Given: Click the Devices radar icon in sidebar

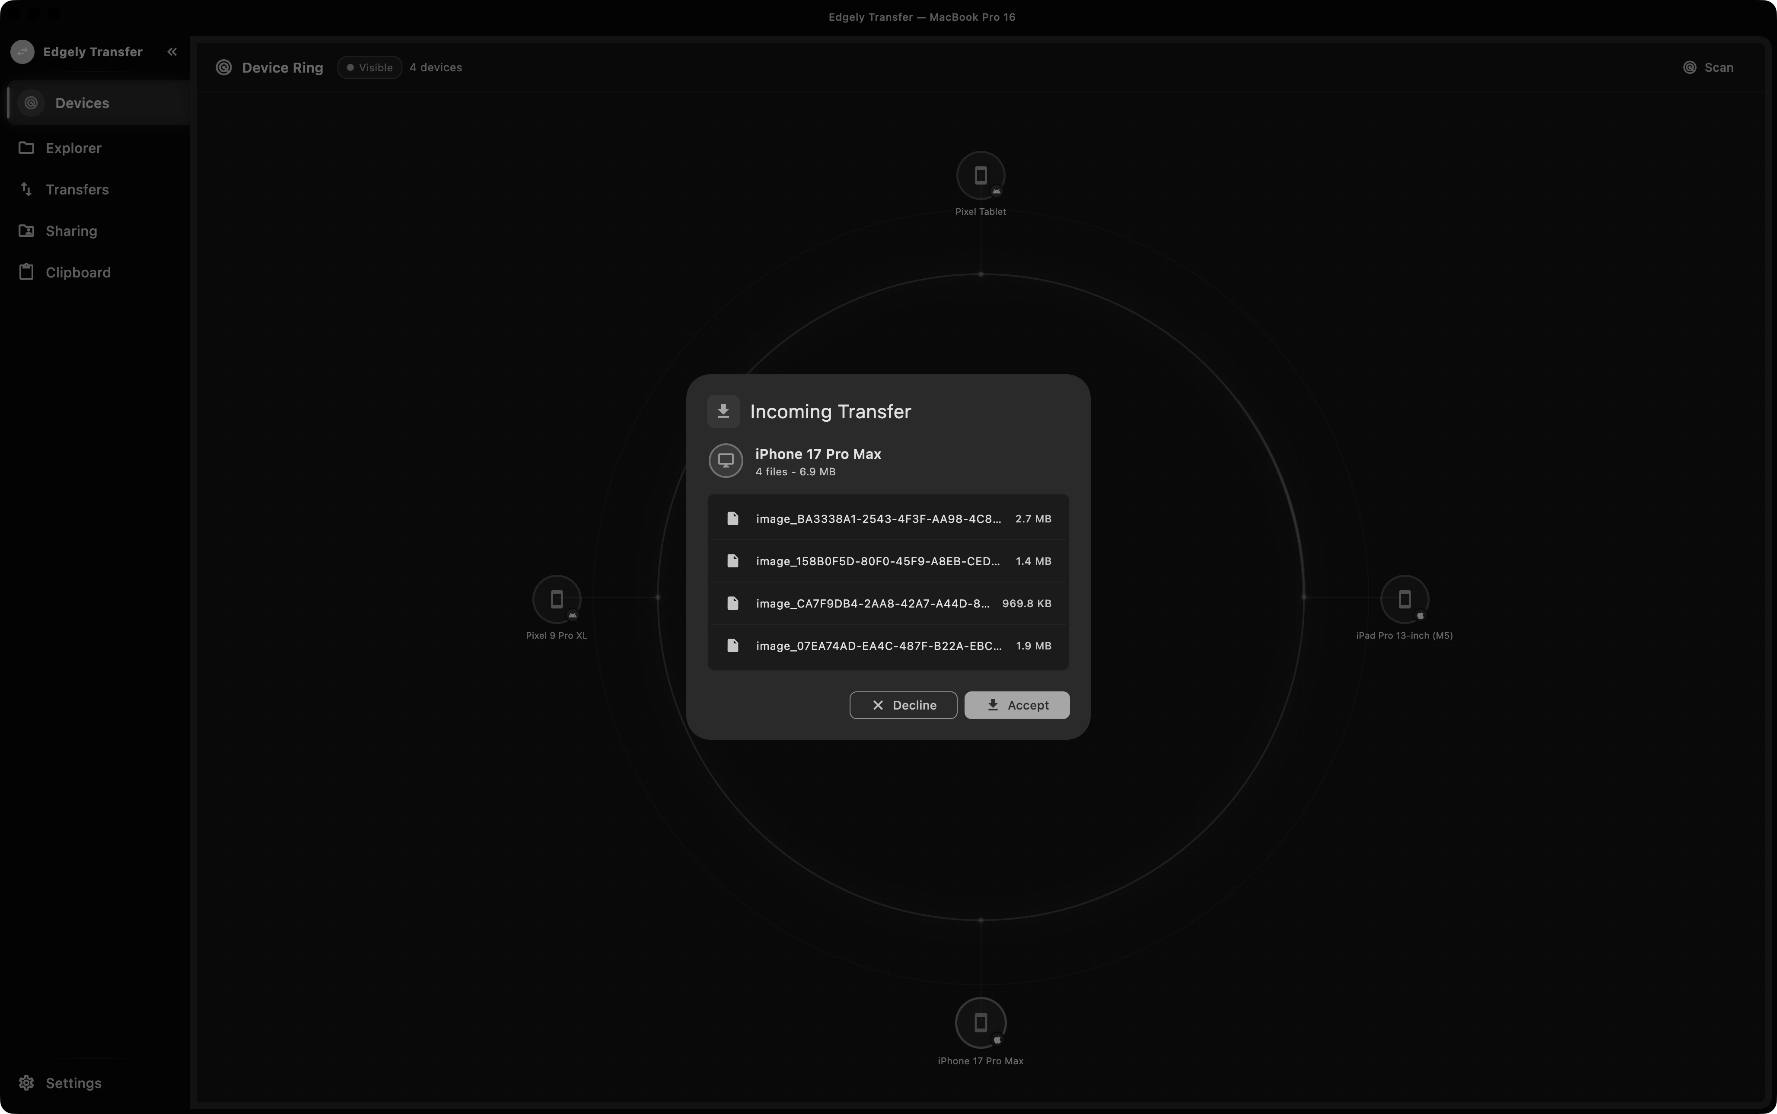Looking at the screenshot, I should tap(31, 103).
